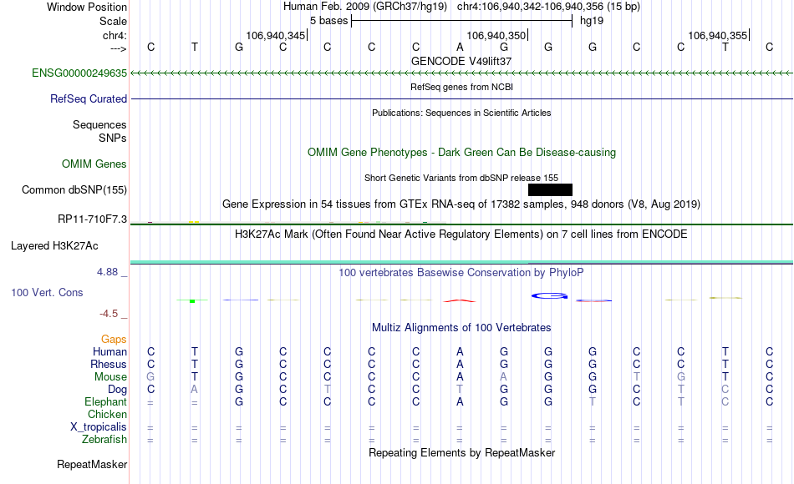Click the OMIM Genes track label
This screenshot has width=794, height=484.
[x=94, y=164]
